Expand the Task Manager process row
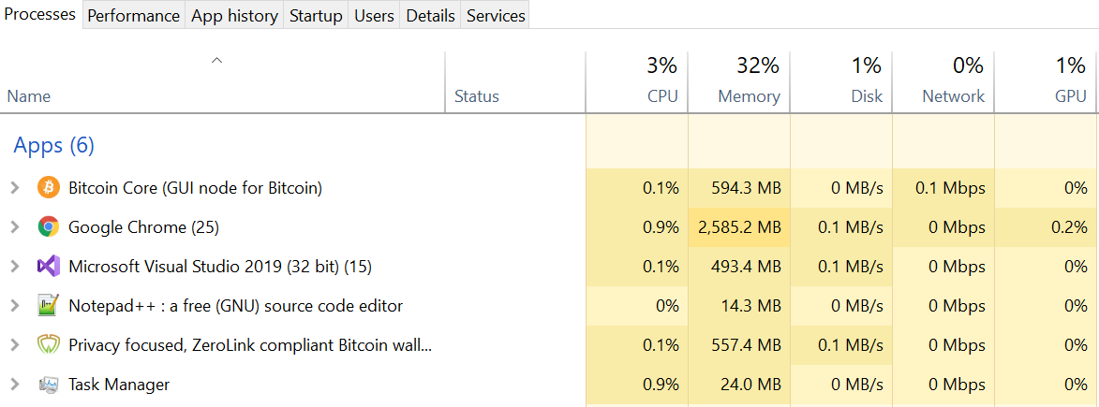 click(x=15, y=384)
